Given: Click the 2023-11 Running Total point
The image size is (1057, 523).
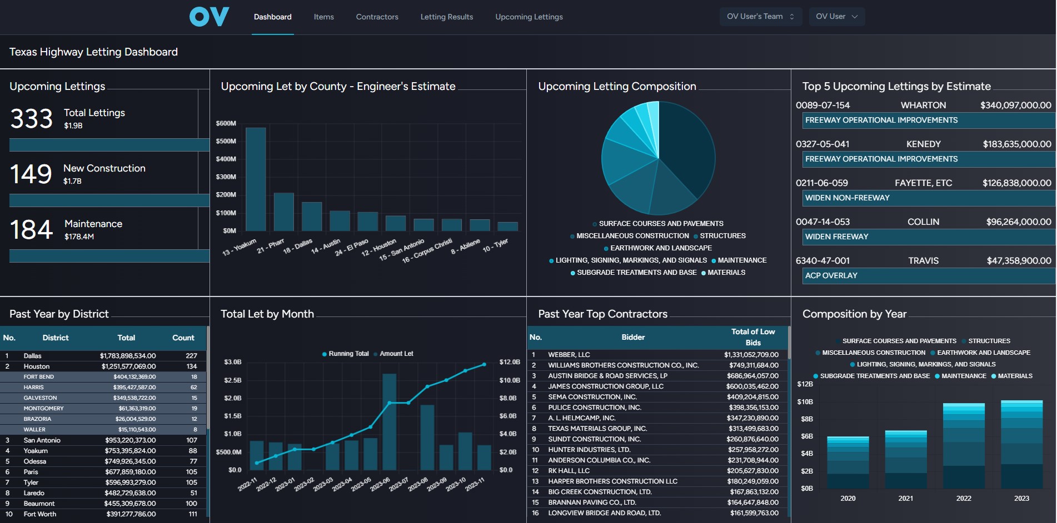Looking at the screenshot, I should 484,364.
